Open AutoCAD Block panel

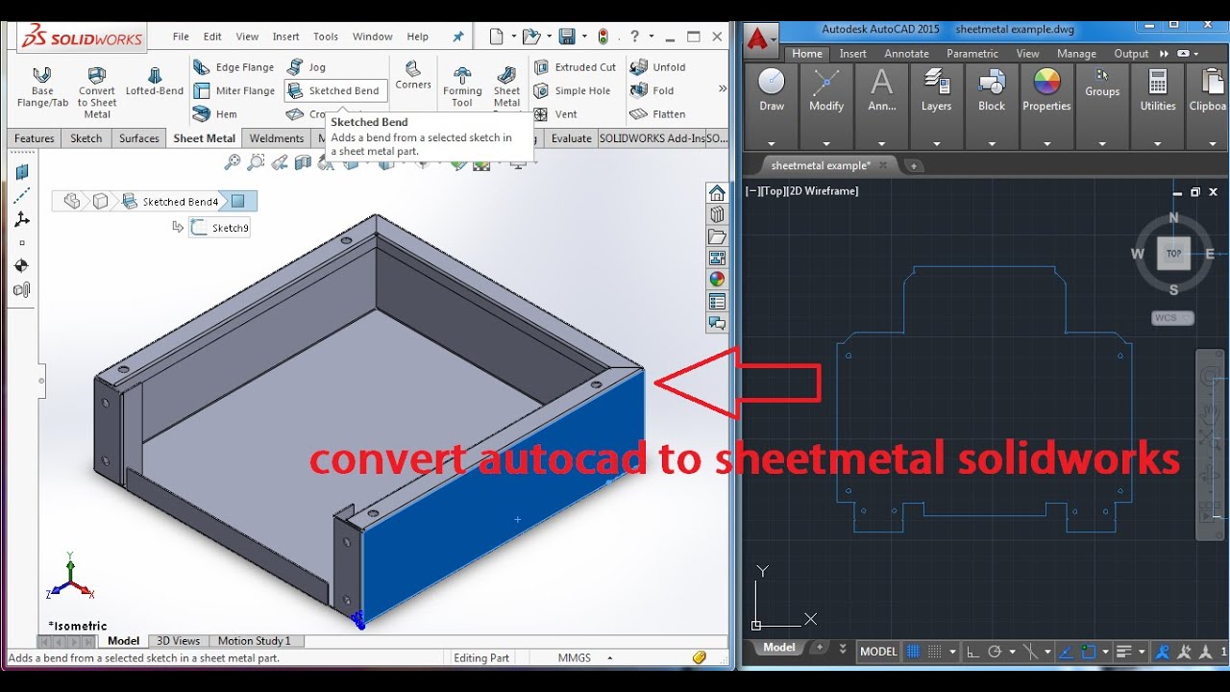992,91
